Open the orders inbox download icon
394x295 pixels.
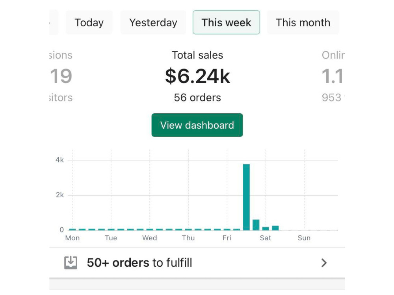pyautogui.click(x=71, y=263)
